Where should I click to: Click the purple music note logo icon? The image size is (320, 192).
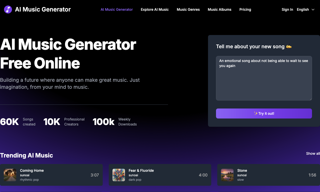point(8,9)
